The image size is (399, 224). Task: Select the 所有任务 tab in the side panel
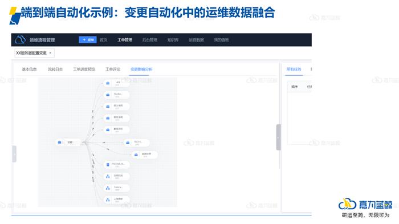click(x=294, y=69)
